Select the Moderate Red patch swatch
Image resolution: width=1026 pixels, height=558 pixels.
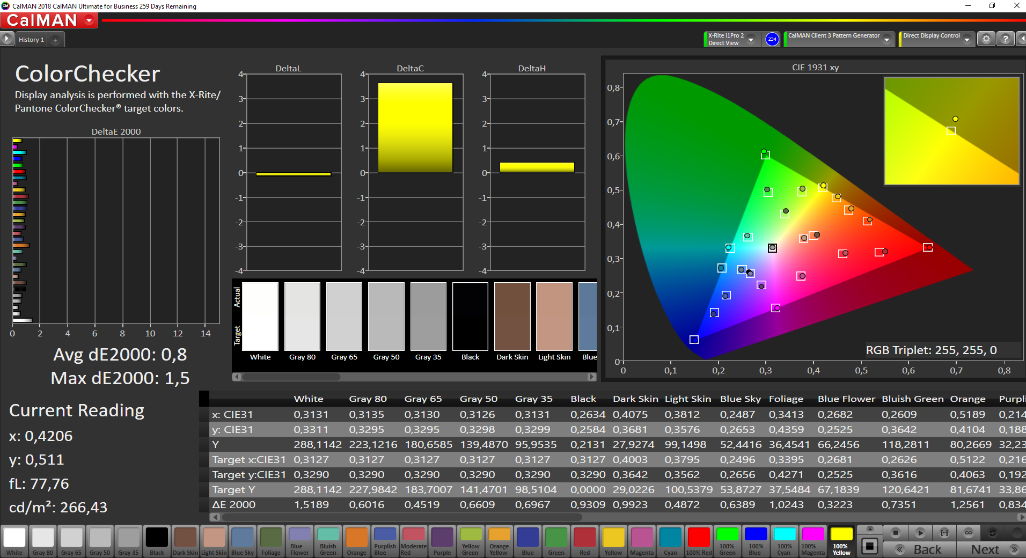coord(413,541)
